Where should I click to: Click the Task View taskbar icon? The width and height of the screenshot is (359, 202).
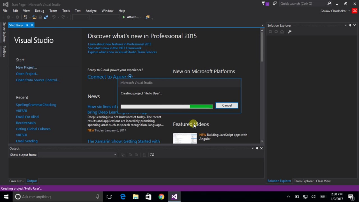tap(109, 197)
